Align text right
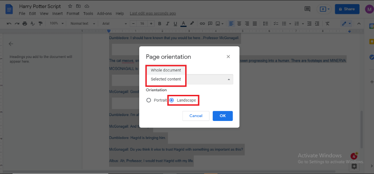 pyautogui.click(x=247, y=23)
